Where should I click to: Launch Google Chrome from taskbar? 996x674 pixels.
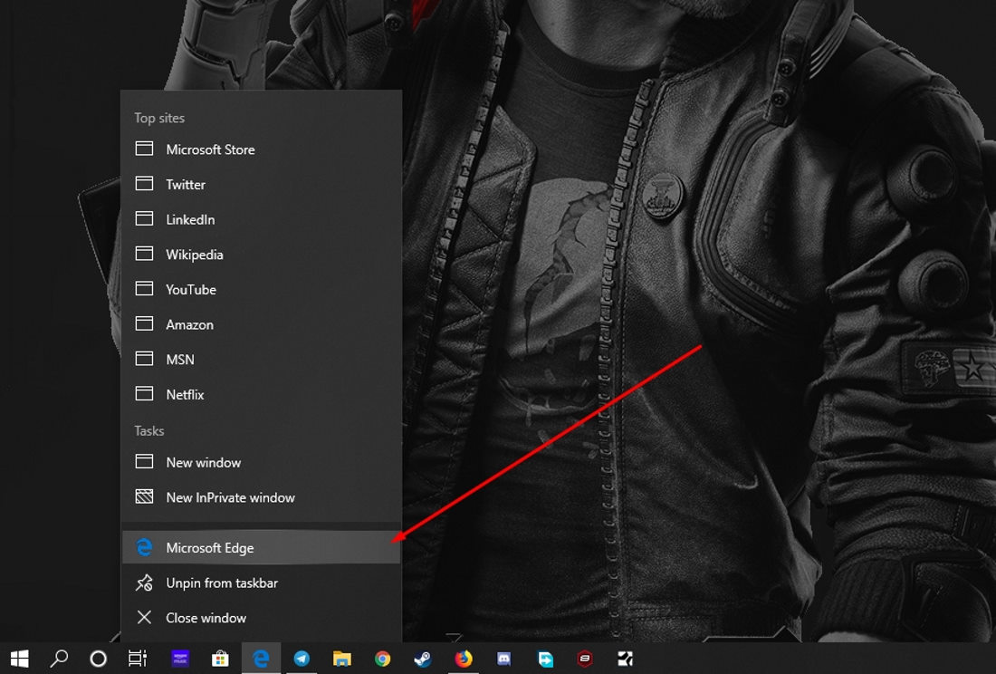click(382, 658)
